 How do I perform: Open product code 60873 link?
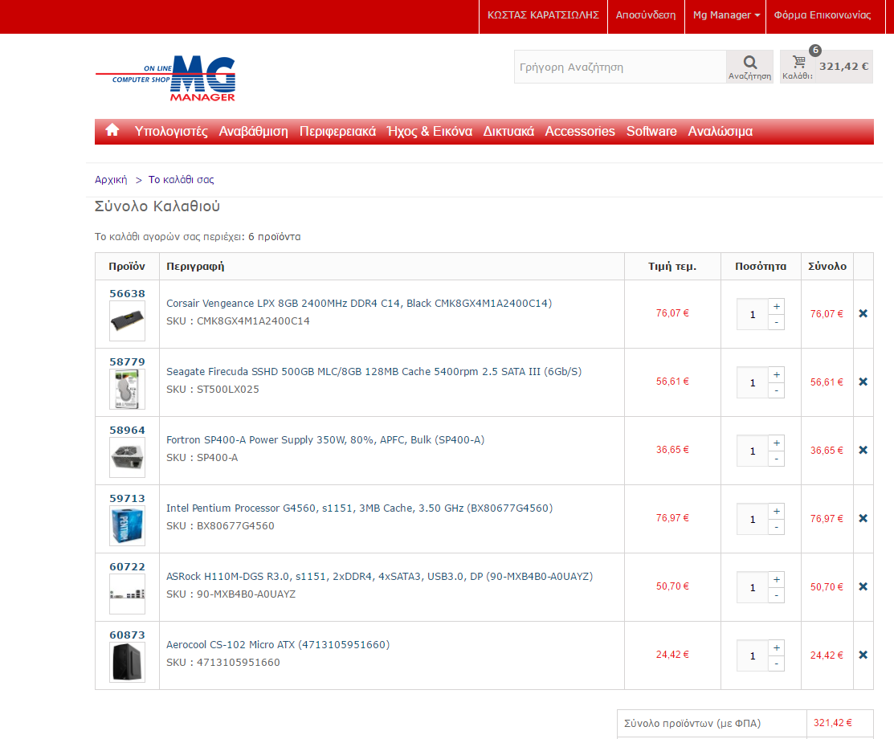(127, 635)
